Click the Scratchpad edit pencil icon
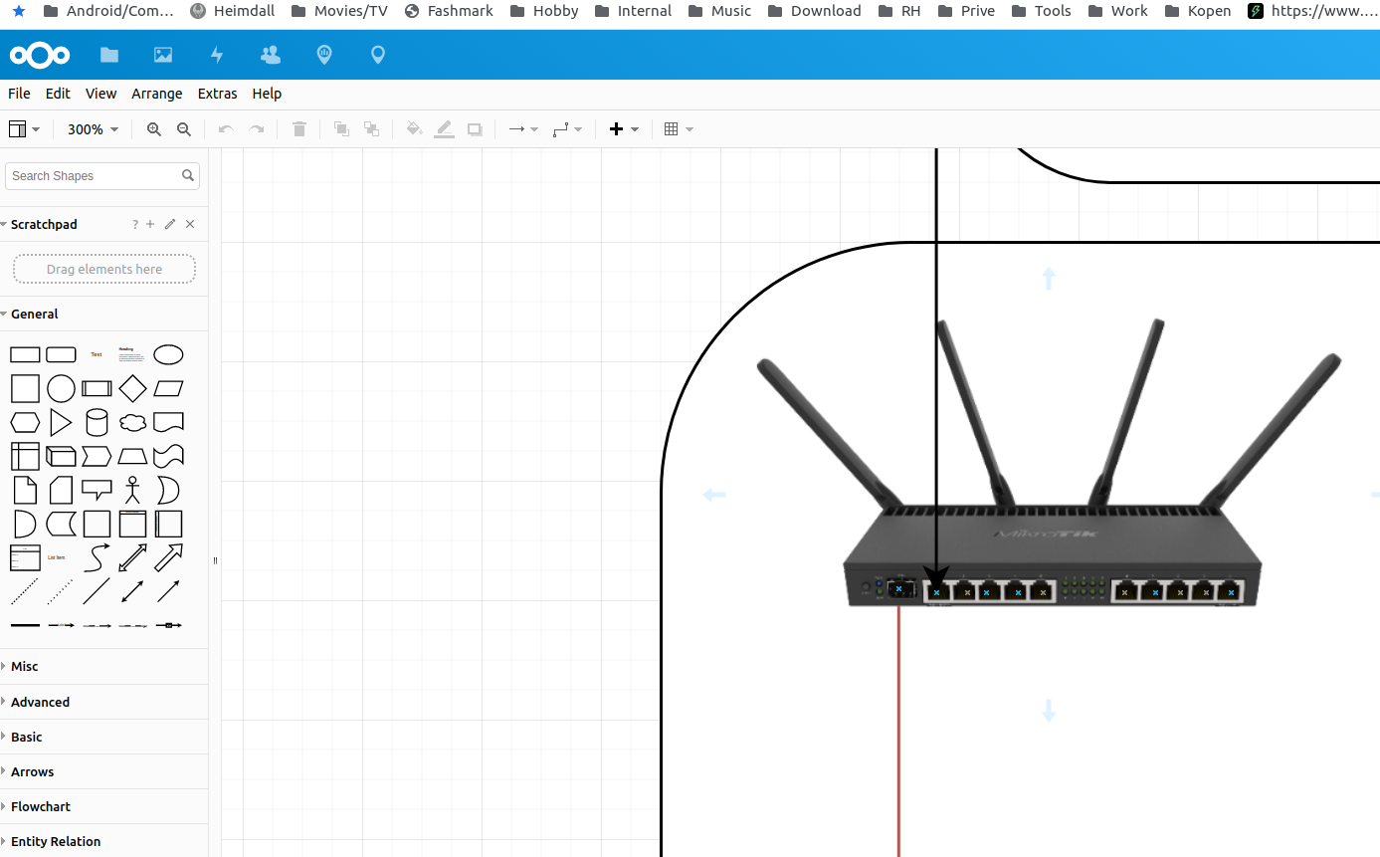This screenshot has width=1380, height=857. pos(170,225)
